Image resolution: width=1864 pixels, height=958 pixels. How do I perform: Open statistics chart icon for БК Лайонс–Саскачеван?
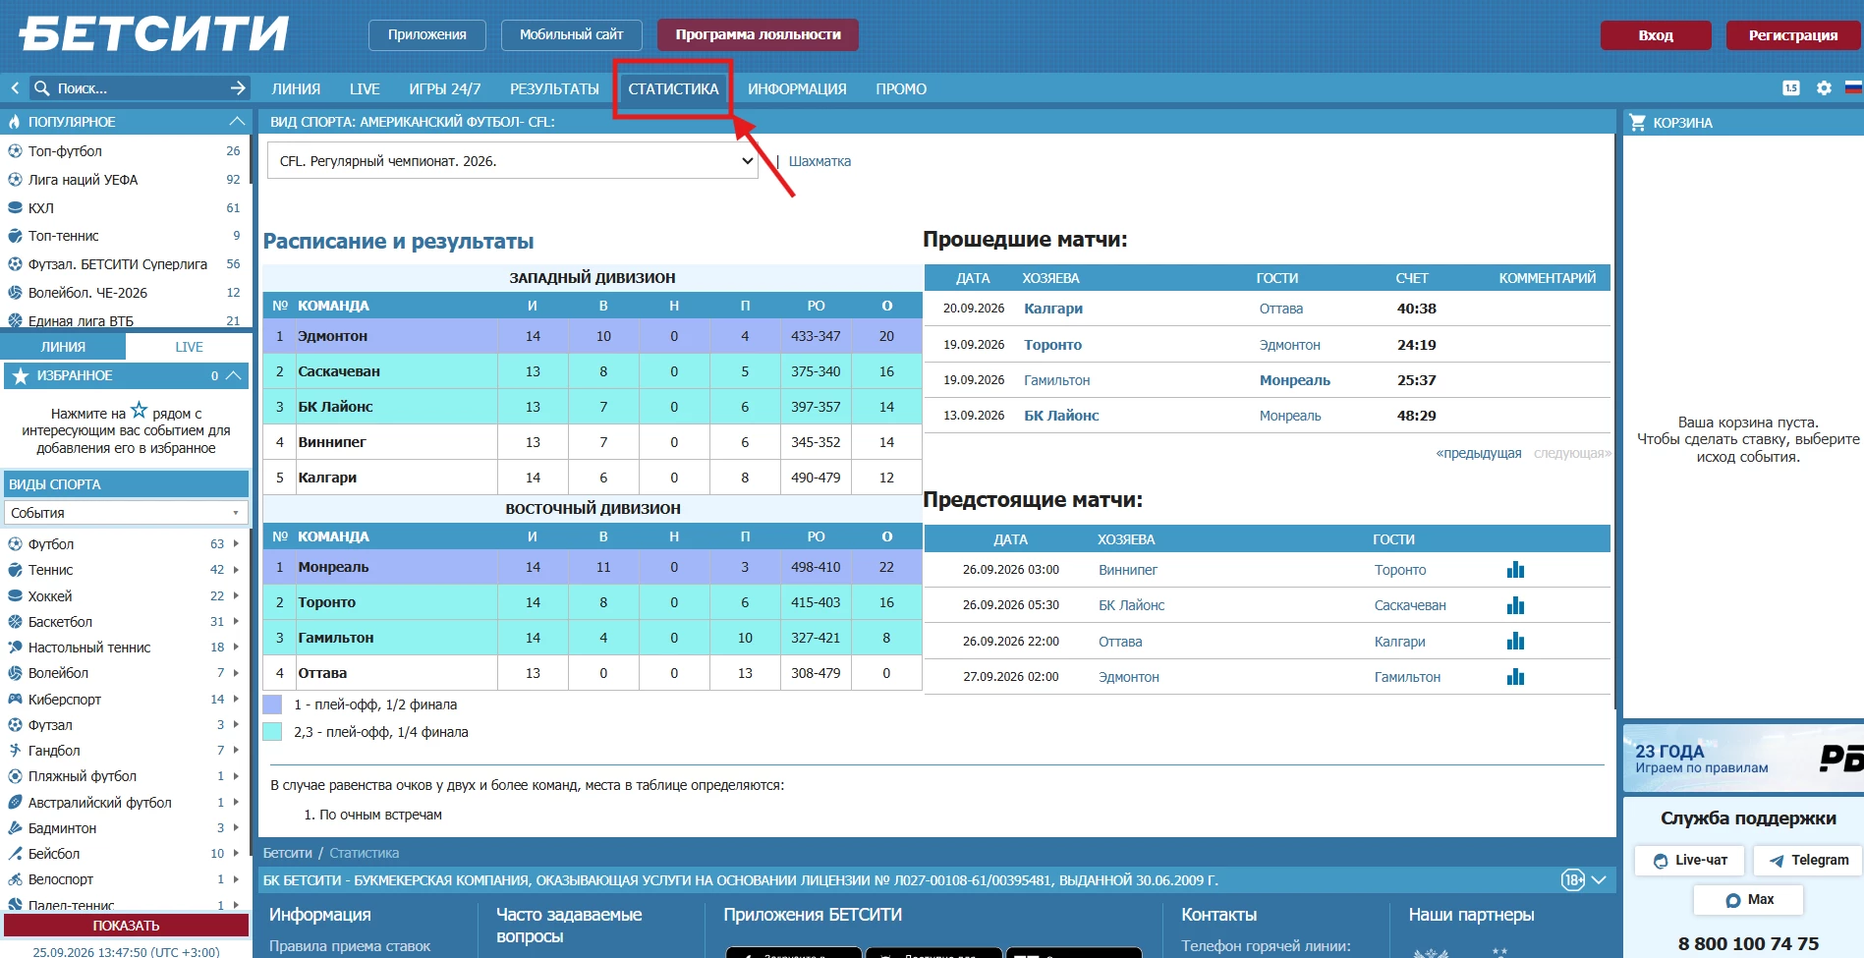tap(1515, 605)
